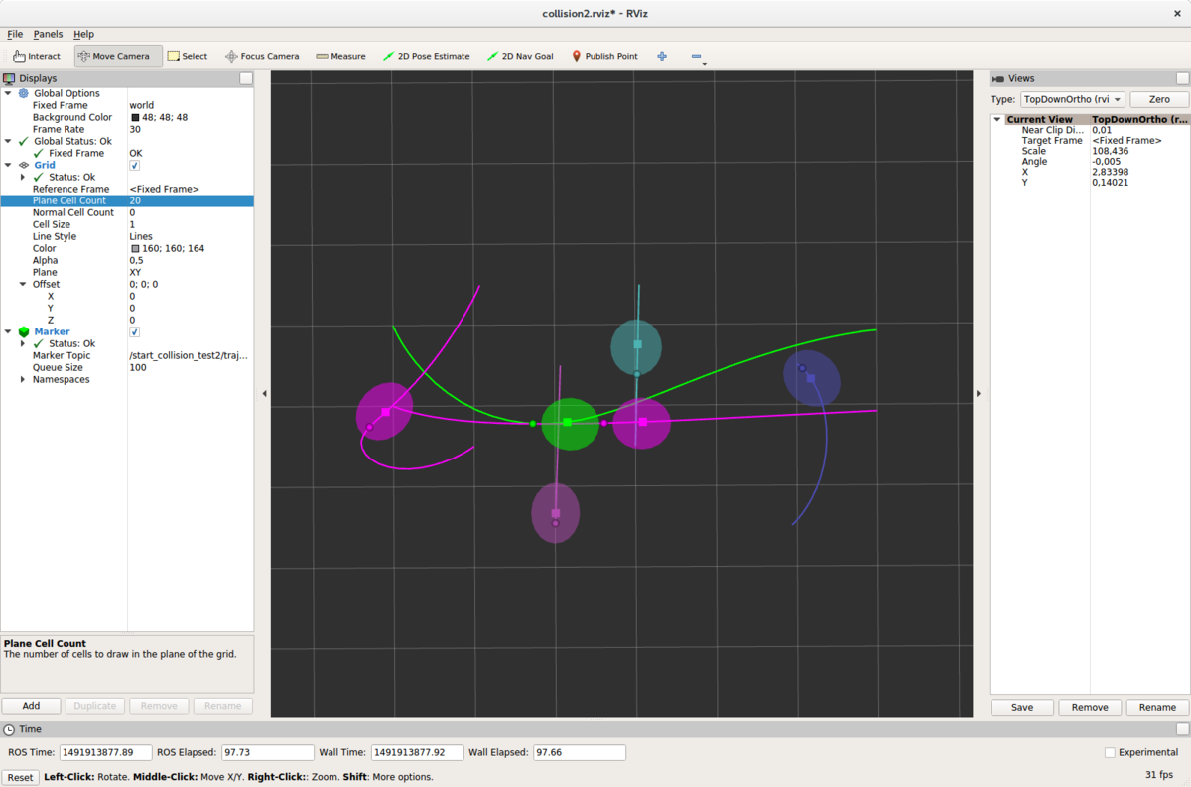
Task: Open the File menu
Action: (15, 34)
